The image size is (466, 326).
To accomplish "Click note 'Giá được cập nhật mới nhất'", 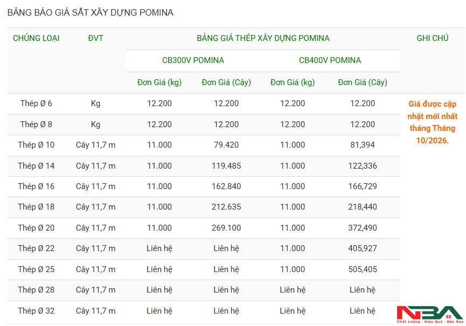I will (433, 110).
